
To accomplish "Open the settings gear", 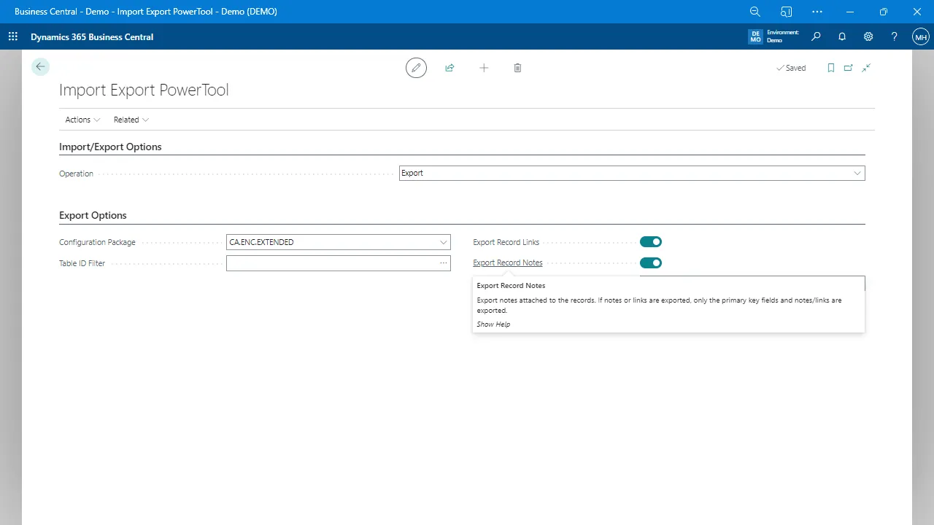I will tap(868, 36).
